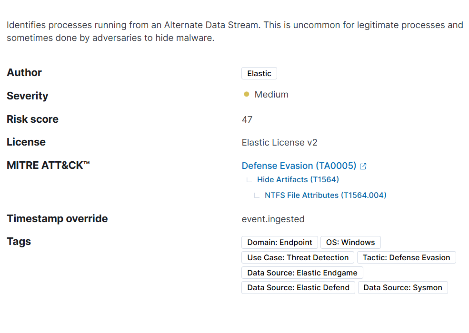Image resolution: width=469 pixels, height=333 pixels.
Task: Click the Timestamp override field label
Action: 57,219
